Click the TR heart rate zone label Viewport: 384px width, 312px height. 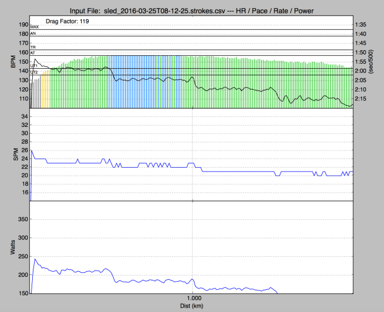33,46
